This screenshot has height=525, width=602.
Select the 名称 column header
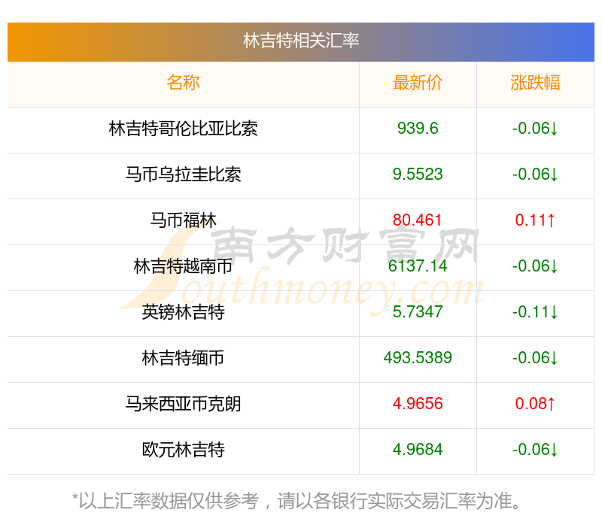(183, 83)
